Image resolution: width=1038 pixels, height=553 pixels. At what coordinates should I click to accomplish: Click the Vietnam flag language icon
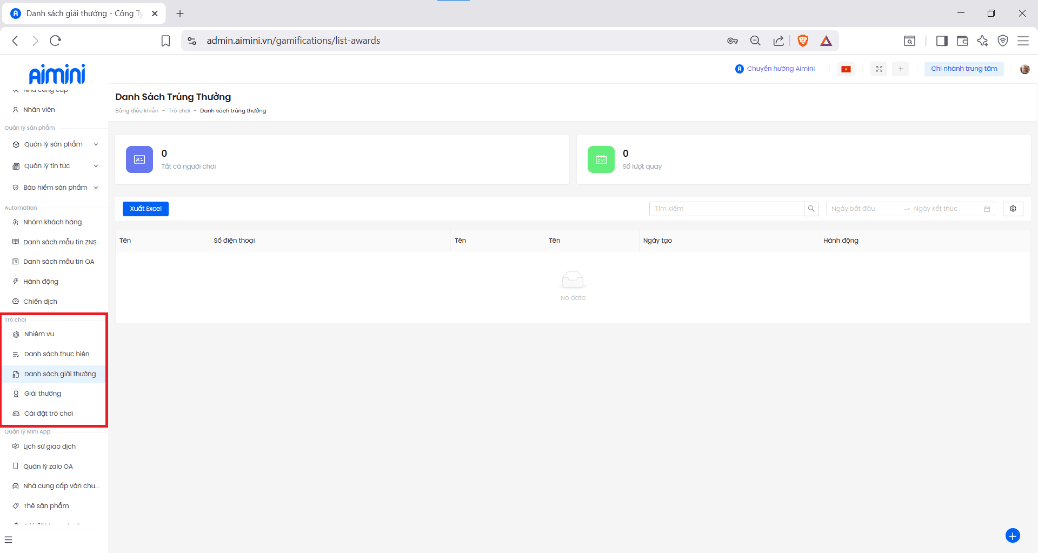pos(846,69)
